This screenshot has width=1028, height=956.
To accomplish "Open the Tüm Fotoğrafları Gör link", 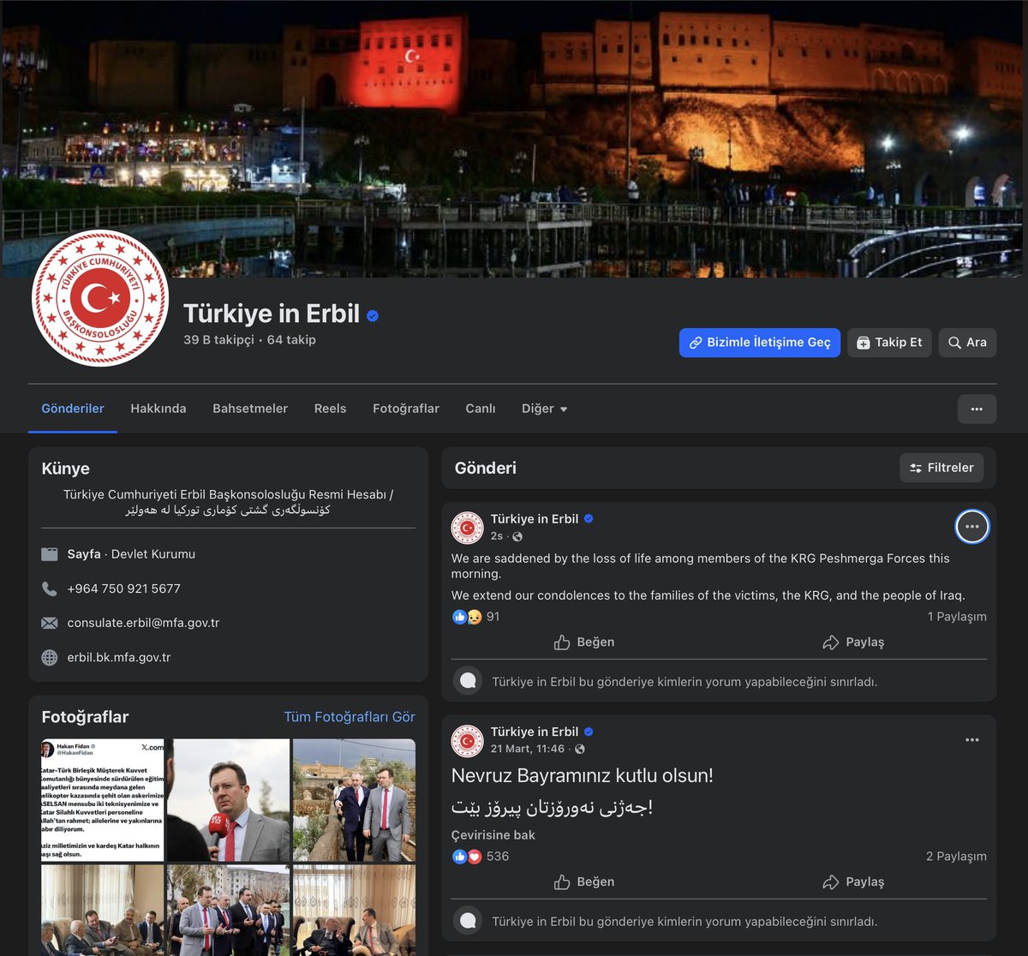I will point(349,717).
